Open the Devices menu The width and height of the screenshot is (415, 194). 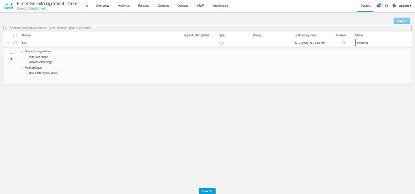tap(163, 5)
